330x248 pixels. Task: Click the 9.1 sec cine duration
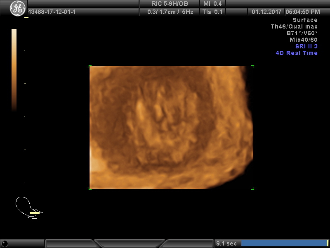tap(226, 243)
